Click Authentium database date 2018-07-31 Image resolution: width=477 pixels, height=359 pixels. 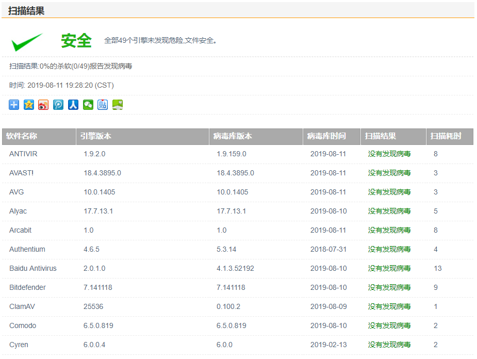pos(328,250)
